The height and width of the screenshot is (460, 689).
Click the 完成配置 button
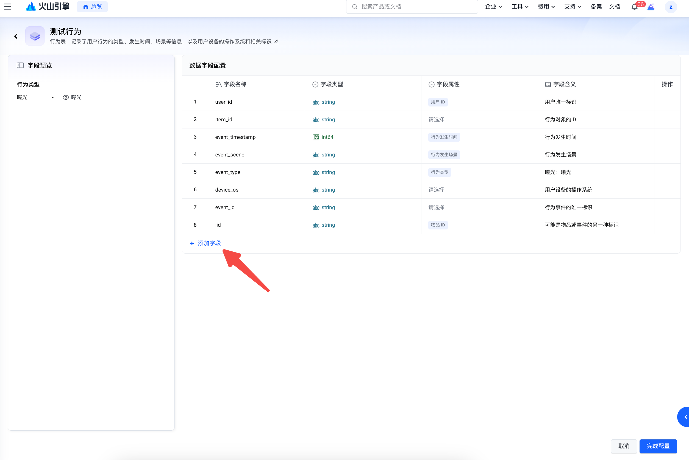[658, 446]
